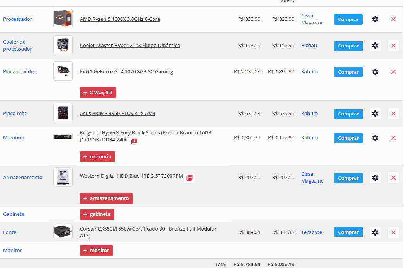The width and height of the screenshot is (404, 268).
Task: Open the Western Digital HDD Blue 1TB link
Action: pyautogui.click(x=131, y=176)
